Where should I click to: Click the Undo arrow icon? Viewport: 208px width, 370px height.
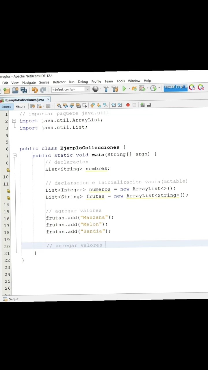(x=35, y=90)
